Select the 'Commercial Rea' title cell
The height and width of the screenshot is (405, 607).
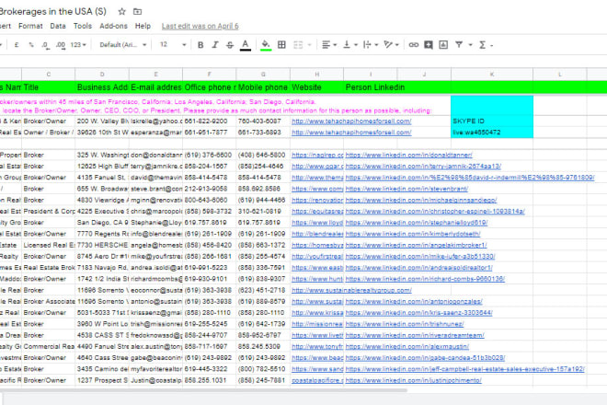(49, 347)
